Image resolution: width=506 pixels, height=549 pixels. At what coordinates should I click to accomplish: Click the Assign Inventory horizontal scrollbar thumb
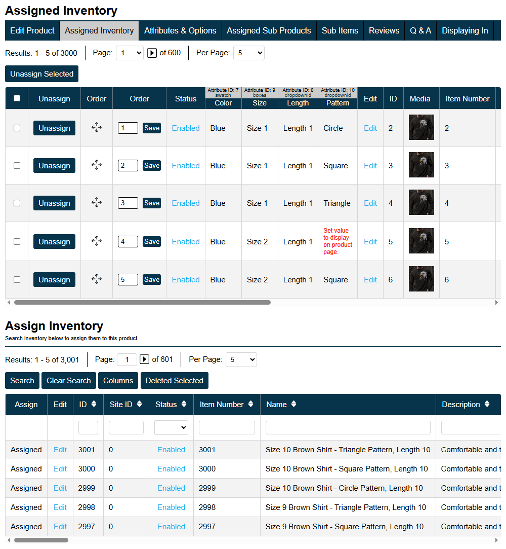click(41, 540)
